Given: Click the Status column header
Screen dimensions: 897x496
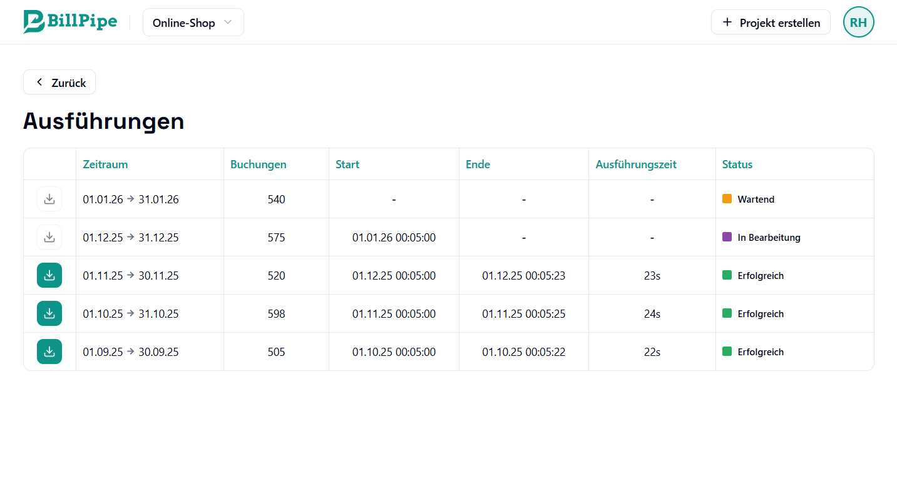Looking at the screenshot, I should (x=737, y=164).
